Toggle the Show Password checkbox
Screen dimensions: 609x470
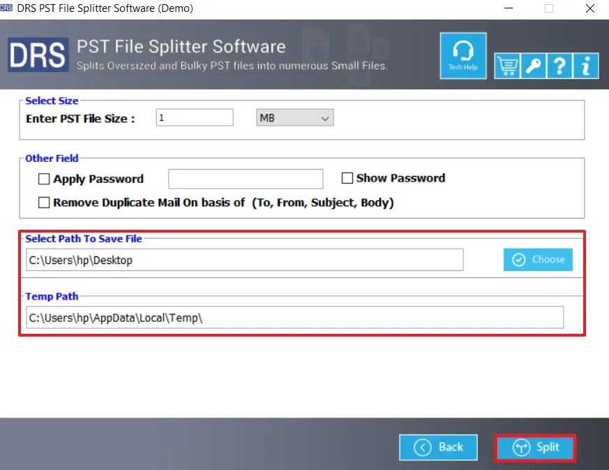[347, 178]
